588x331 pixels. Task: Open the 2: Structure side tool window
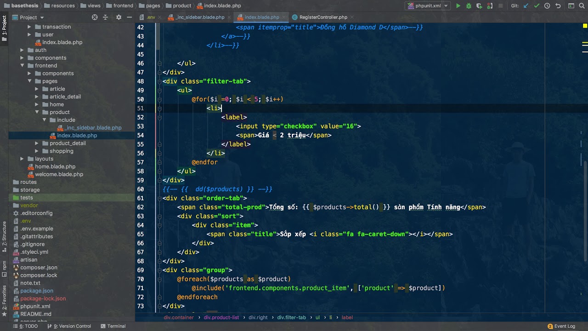point(4,237)
